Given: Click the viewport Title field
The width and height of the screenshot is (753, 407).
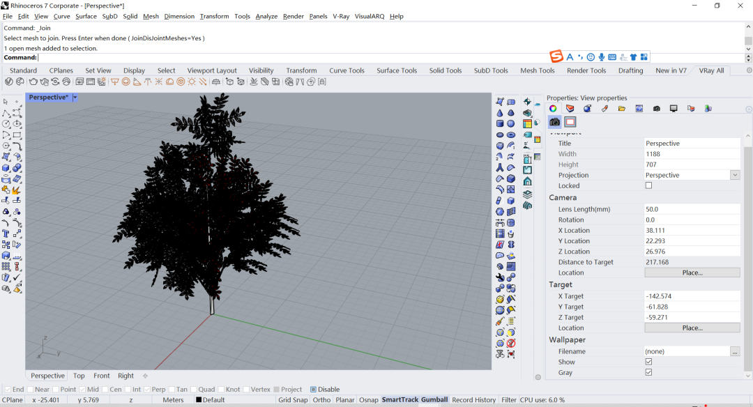Looking at the screenshot, I should (692, 143).
